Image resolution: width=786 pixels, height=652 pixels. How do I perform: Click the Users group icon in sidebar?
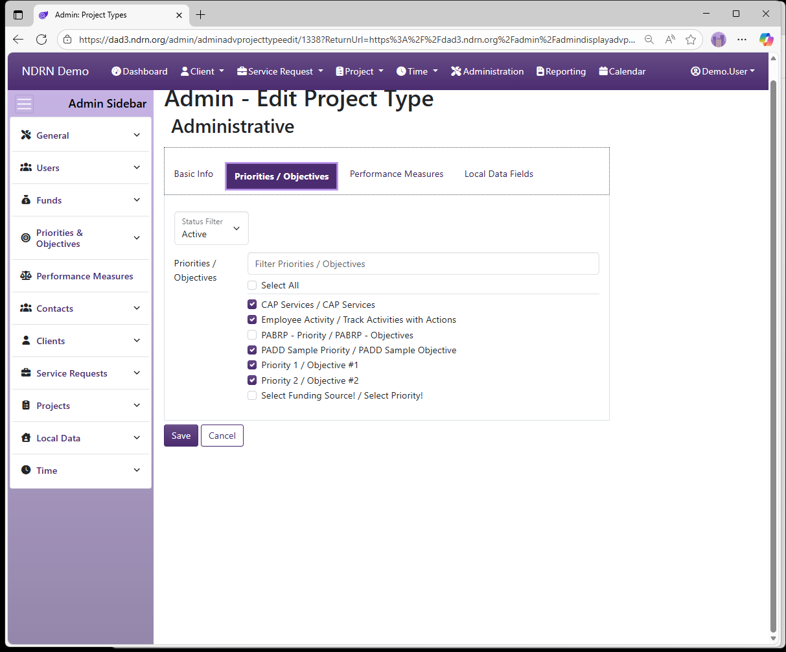coord(26,167)
